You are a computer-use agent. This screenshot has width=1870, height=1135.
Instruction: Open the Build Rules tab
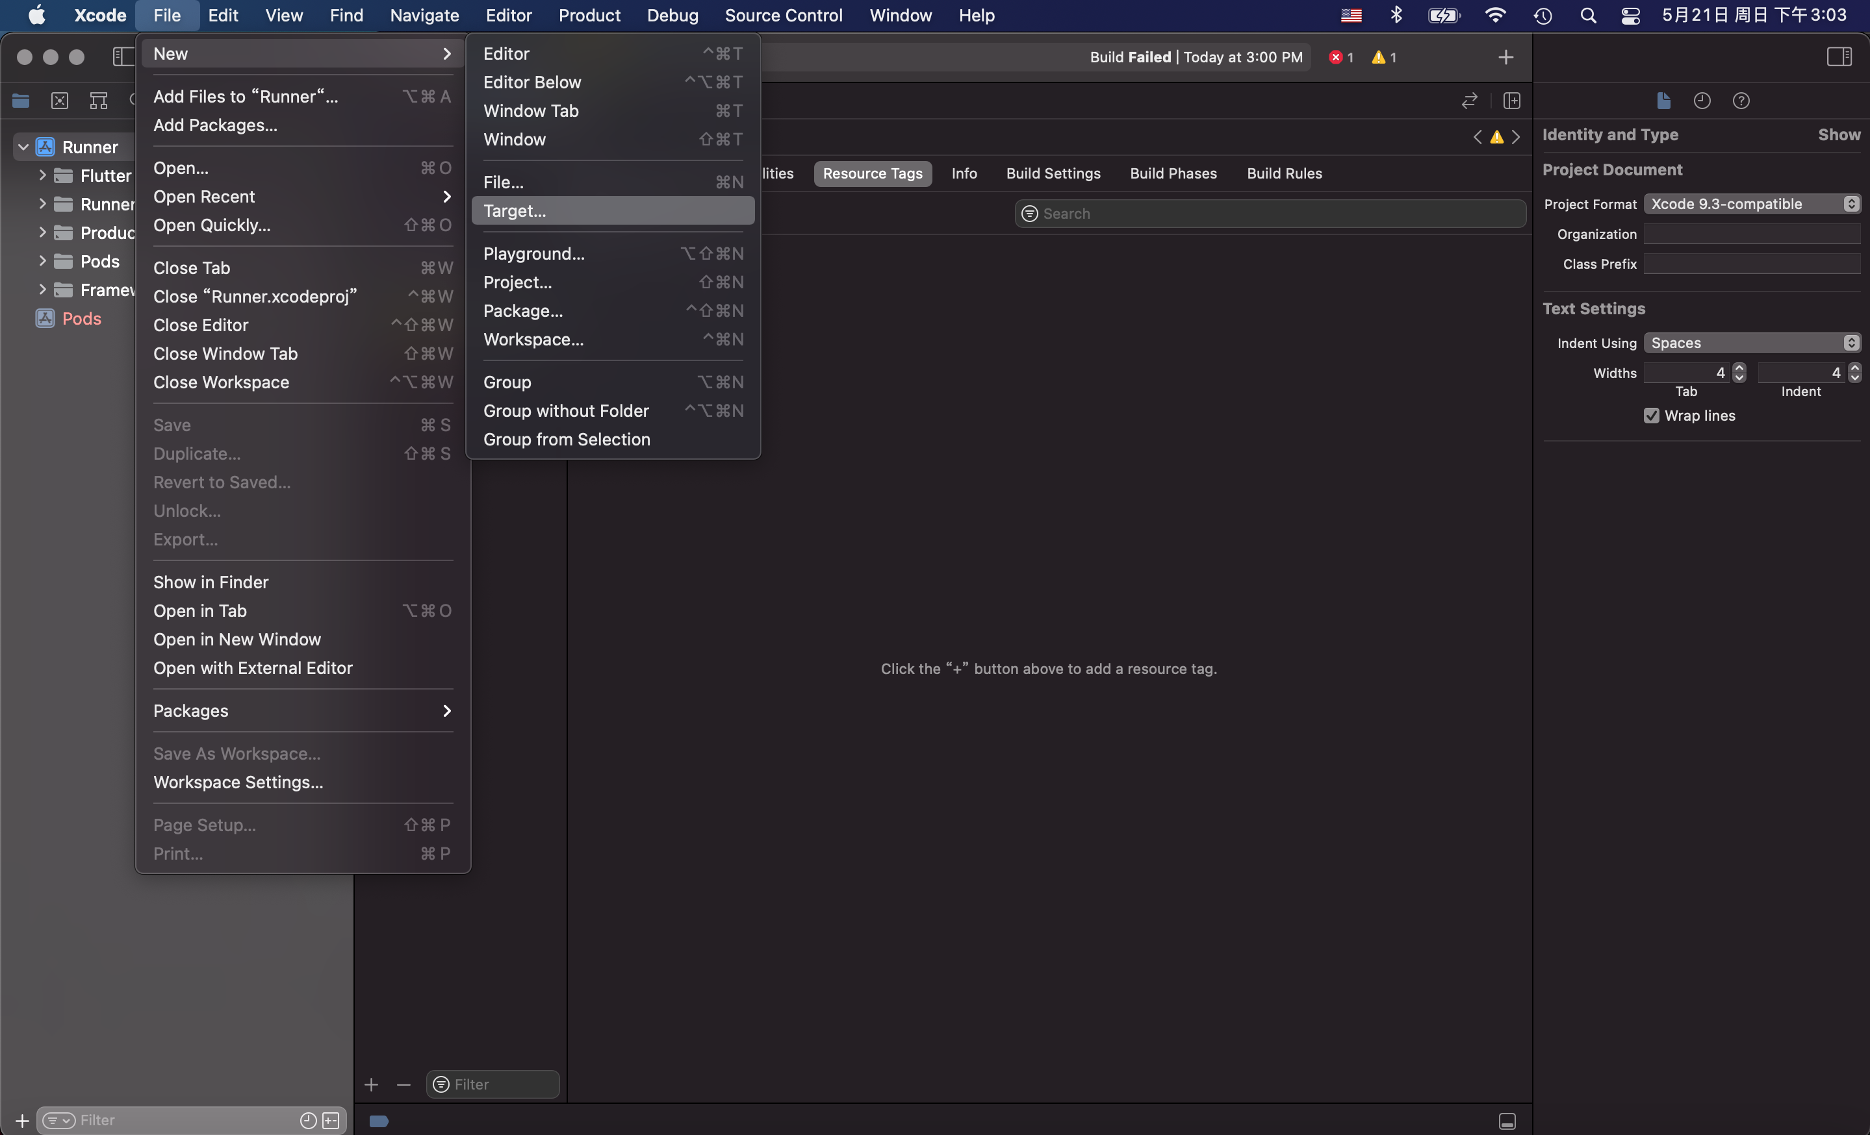click(x=1284, y=173)
